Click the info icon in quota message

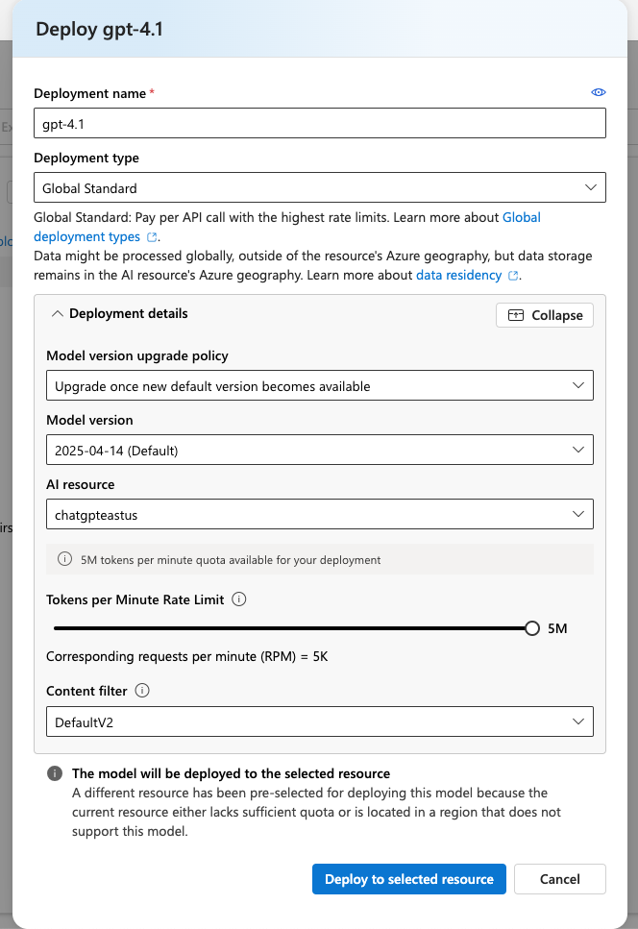[x=64, y=559]
